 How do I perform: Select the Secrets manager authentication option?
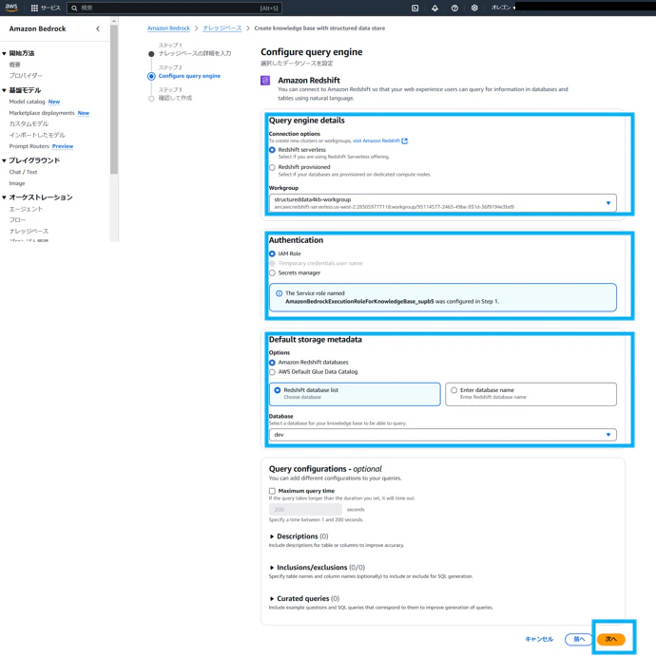[272, 272]
